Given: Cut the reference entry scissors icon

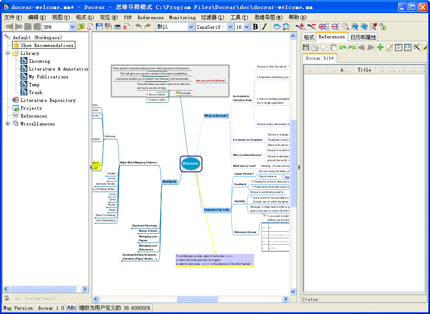Looking at the screenshot, I should (315, 47).
